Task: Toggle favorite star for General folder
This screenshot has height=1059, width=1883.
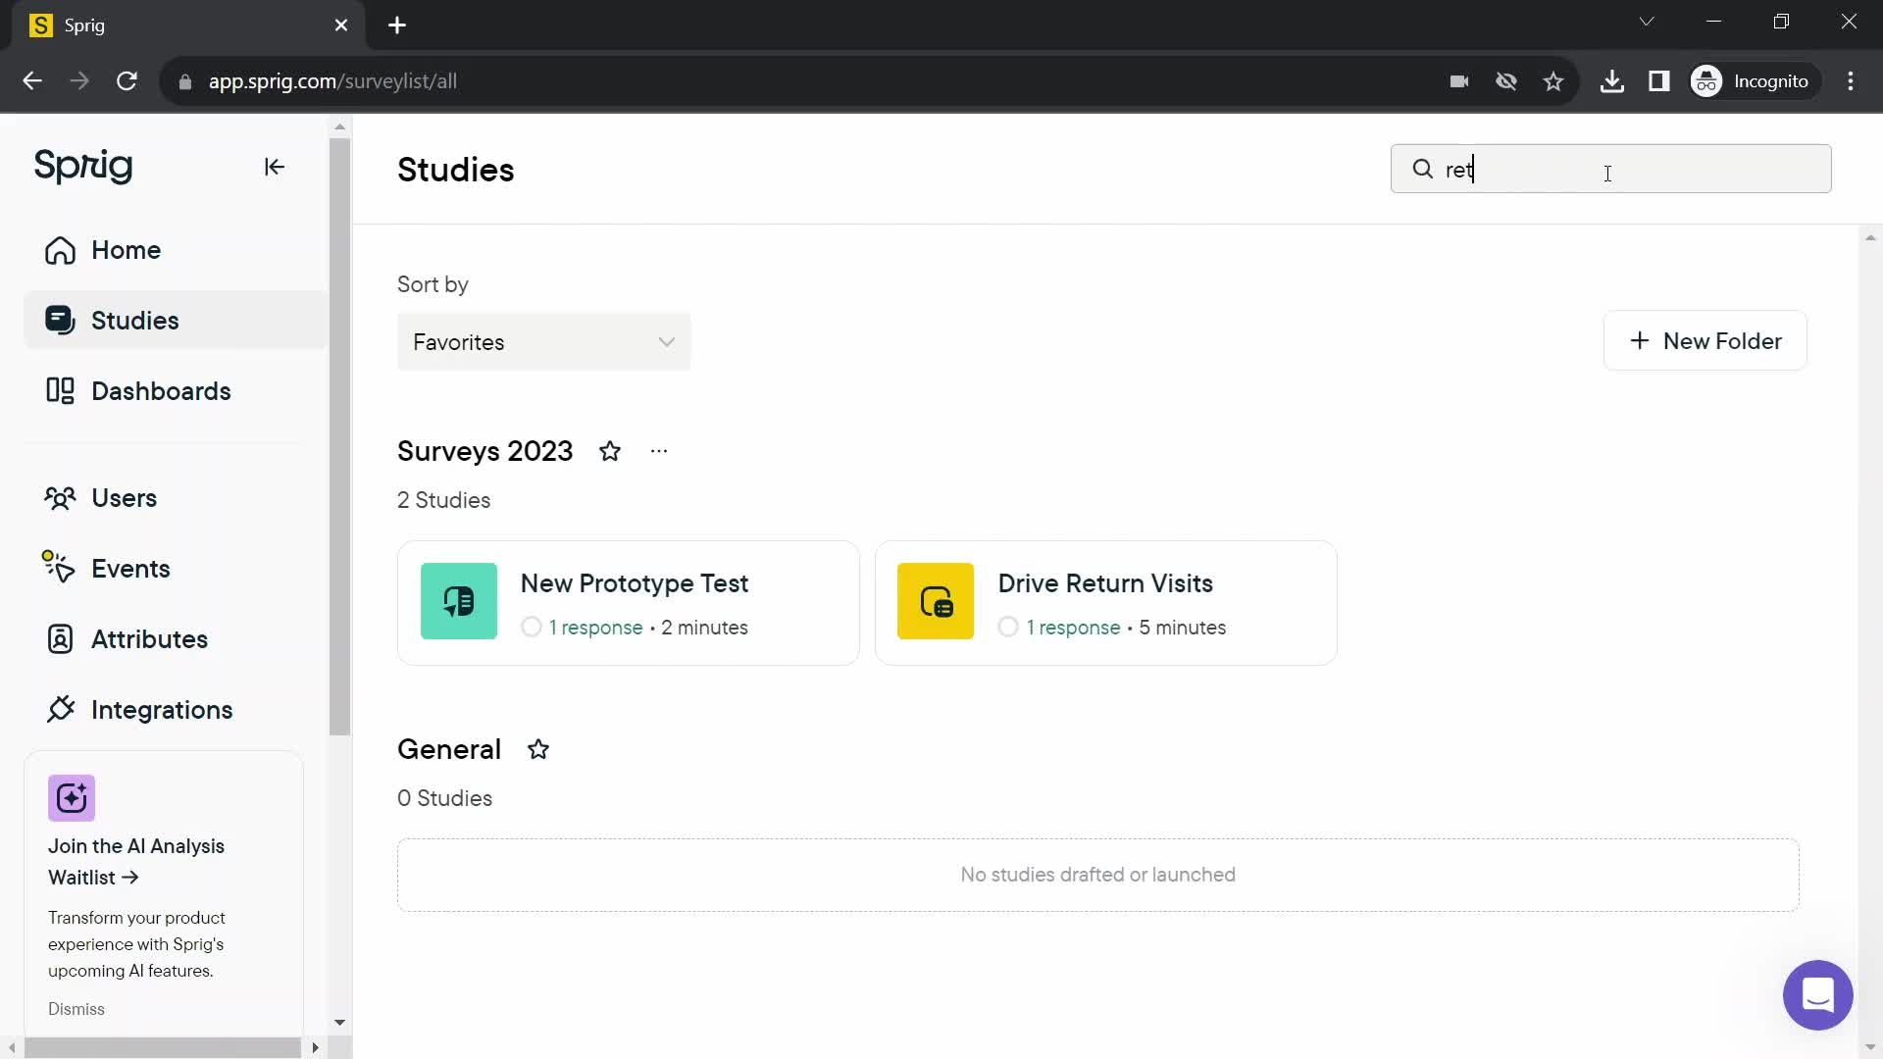Action: [x=538, y=749]
